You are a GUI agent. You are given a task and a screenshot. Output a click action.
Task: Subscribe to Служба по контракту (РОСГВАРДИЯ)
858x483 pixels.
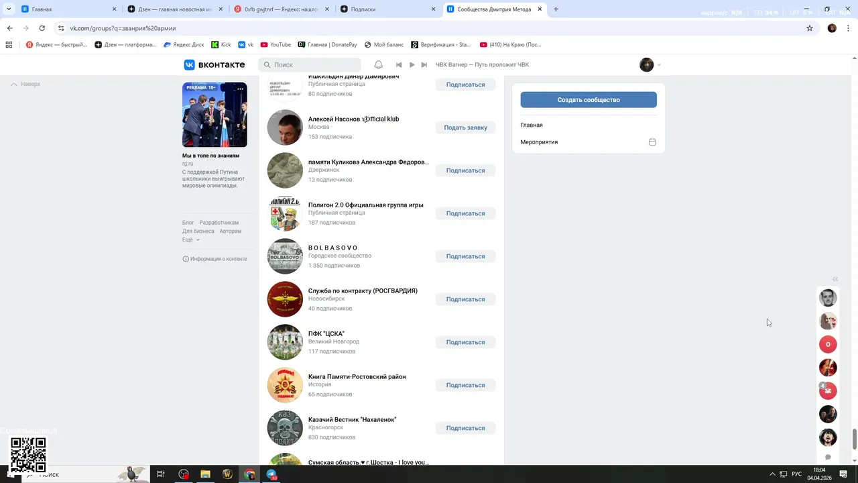click(465, 299)
